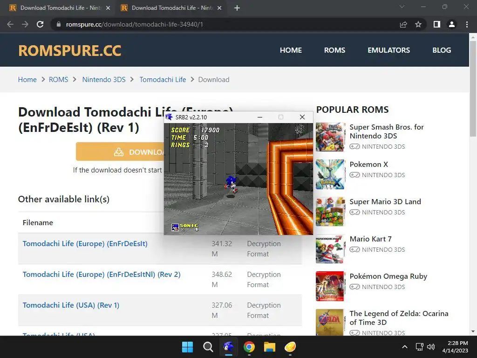This screenshot has height=358, width=477.
Task: Open Tomodachi Life (Europe) (EnFrDeEsItNl) (Rev 2) link
Action: pyautogui.click(x=102, y=275)
